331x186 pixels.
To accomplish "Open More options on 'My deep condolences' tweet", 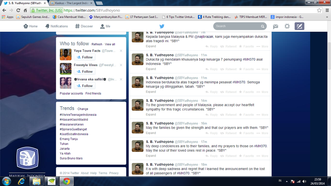I will (x=262, y=156).
